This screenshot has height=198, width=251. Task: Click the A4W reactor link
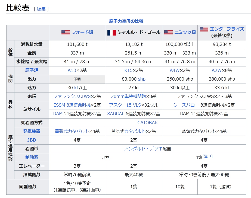click(x=174, y=70)
